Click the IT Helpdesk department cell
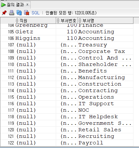The width and height of the screenshot is (139, 148). (x=105, y=117)
